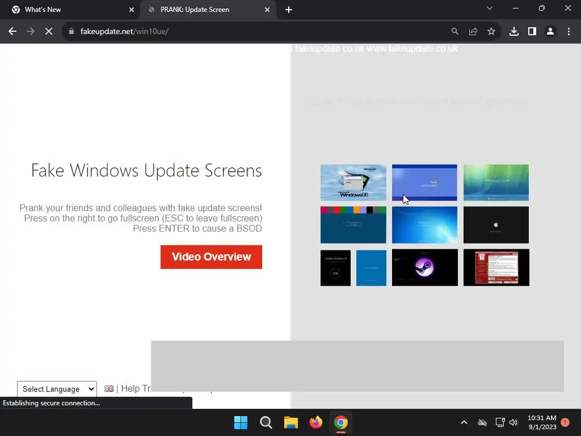Toggle Chrome side panel
This screenshot has height=436, width=581.
pos(532,32)
